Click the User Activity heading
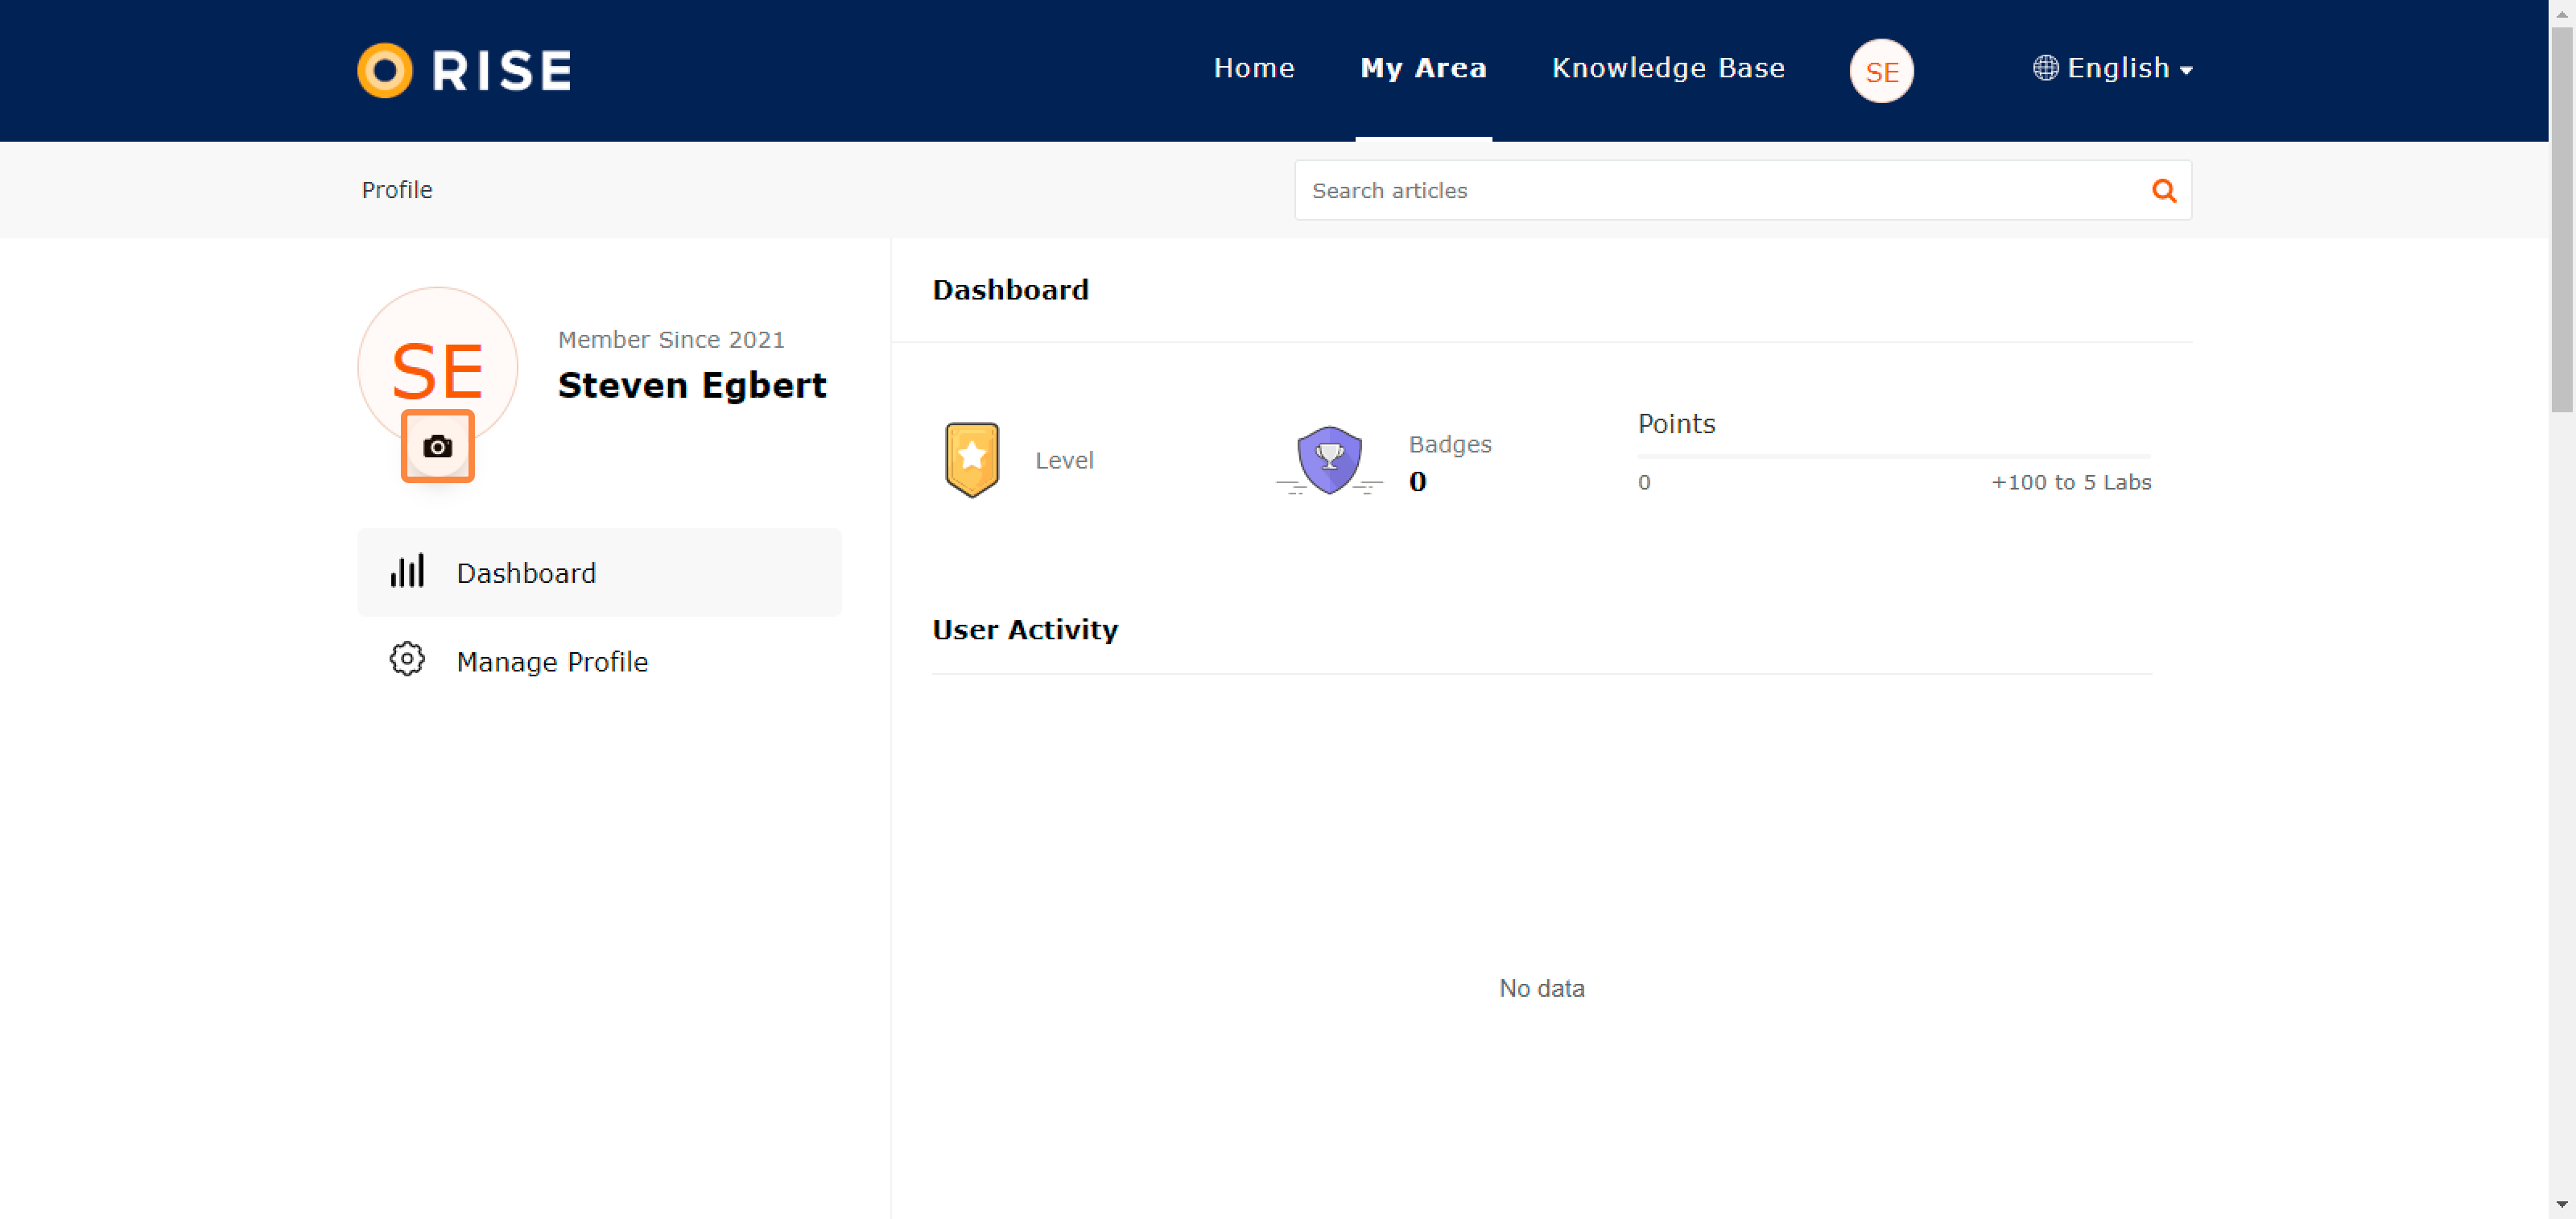Image resolution: width=2576 pixels, height=1219 pixels. point(1025,629)
